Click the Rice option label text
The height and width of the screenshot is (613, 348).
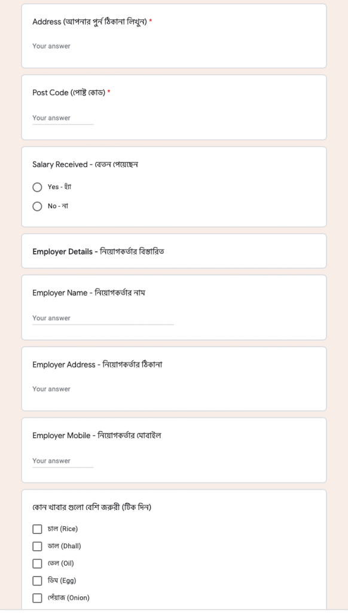(63, 529)
